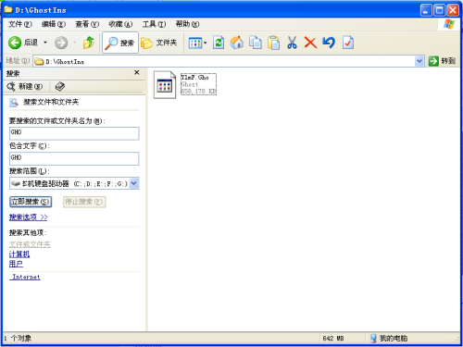Click the 搜索文件和文件夹 heading icon
The width and height of the screenshot is (463, 347).
(x=14, y=103)
